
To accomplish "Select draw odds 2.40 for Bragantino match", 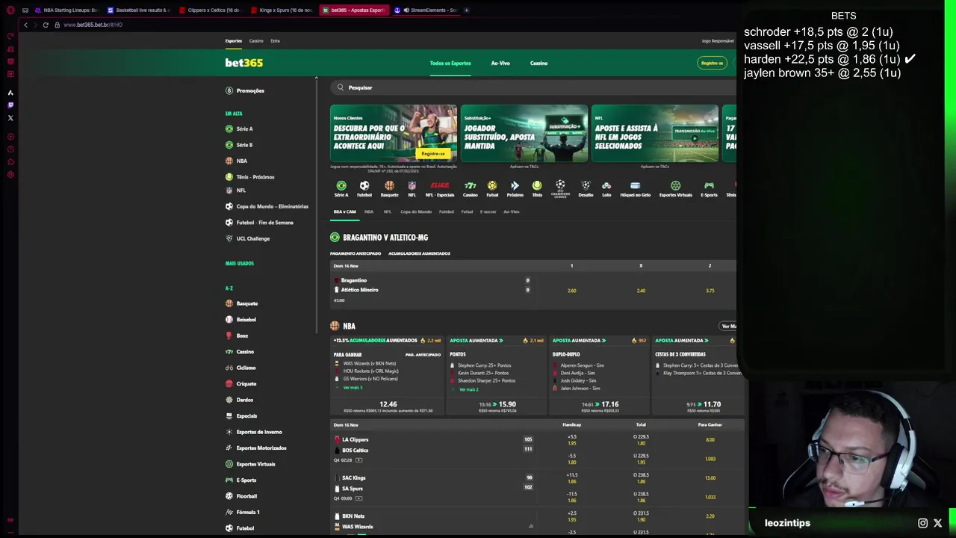I will (641, 291).
